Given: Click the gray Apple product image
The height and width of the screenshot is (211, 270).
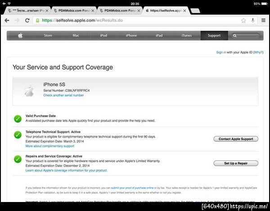Looking at the screenshot, I should (x=29, y=91).
